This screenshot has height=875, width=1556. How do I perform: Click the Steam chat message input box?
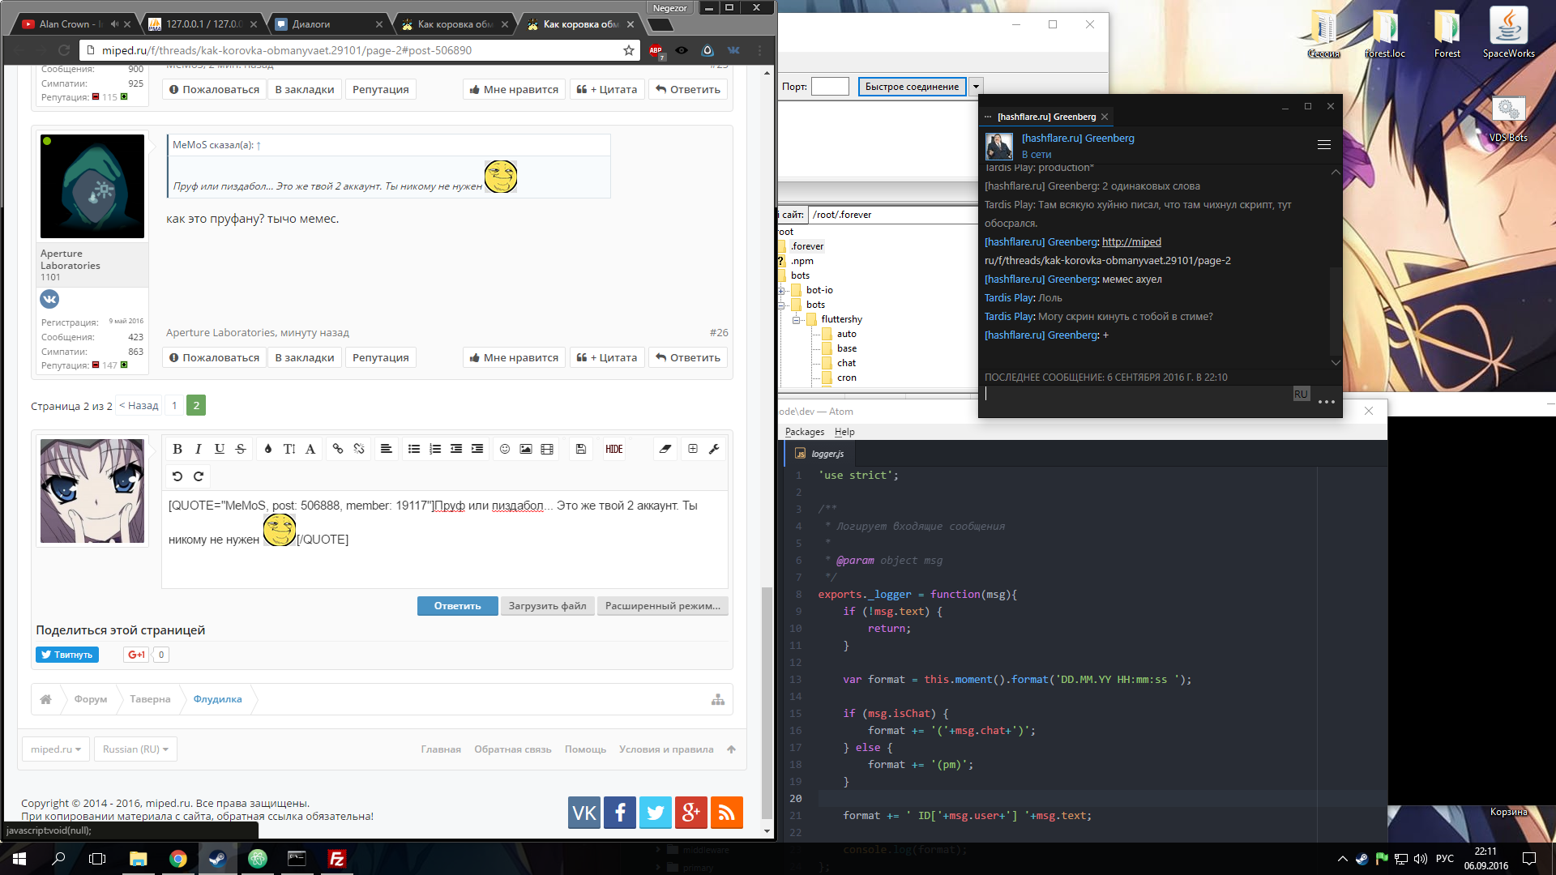[x=1135, y=394]
